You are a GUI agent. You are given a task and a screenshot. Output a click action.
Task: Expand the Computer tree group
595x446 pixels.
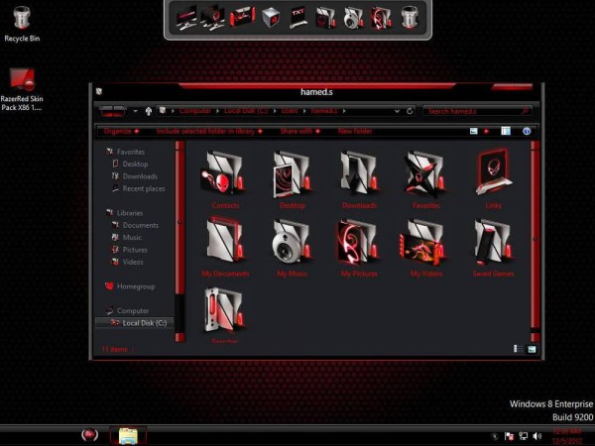pos(128,310)
